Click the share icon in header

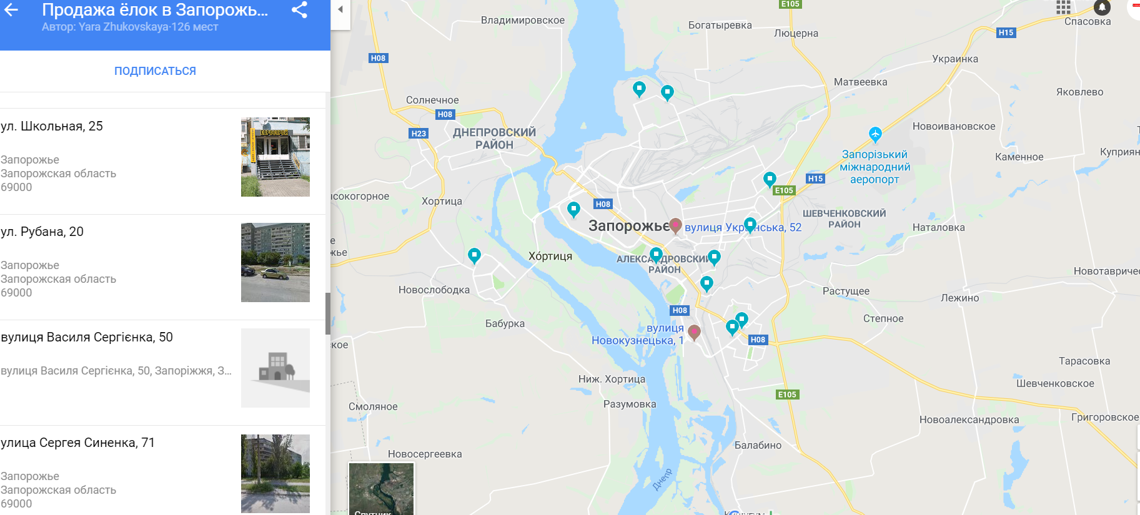[300, 9]
